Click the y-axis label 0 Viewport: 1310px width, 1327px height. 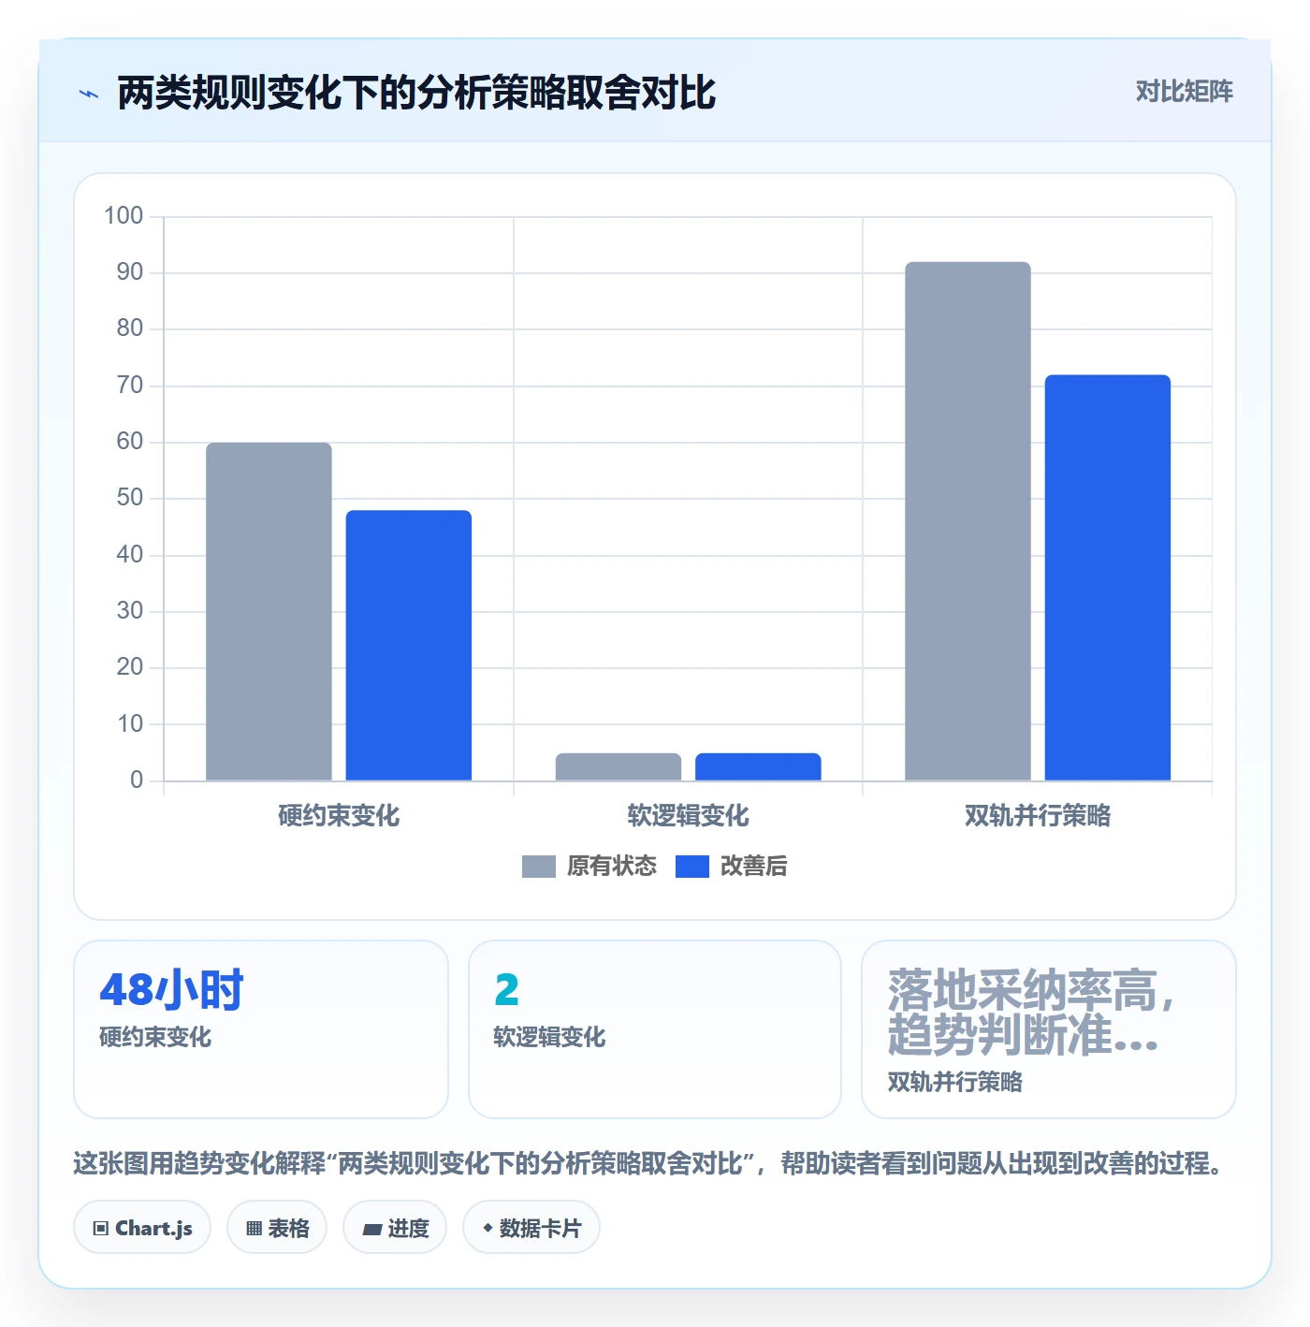coord(137,780)
